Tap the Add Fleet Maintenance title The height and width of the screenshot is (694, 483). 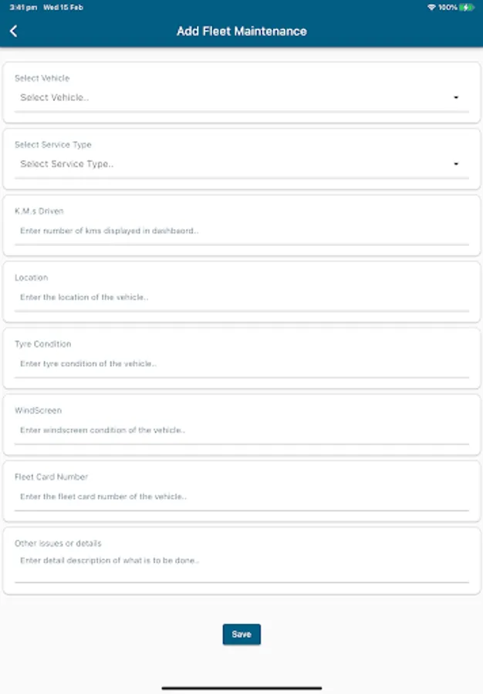(241, 32)
